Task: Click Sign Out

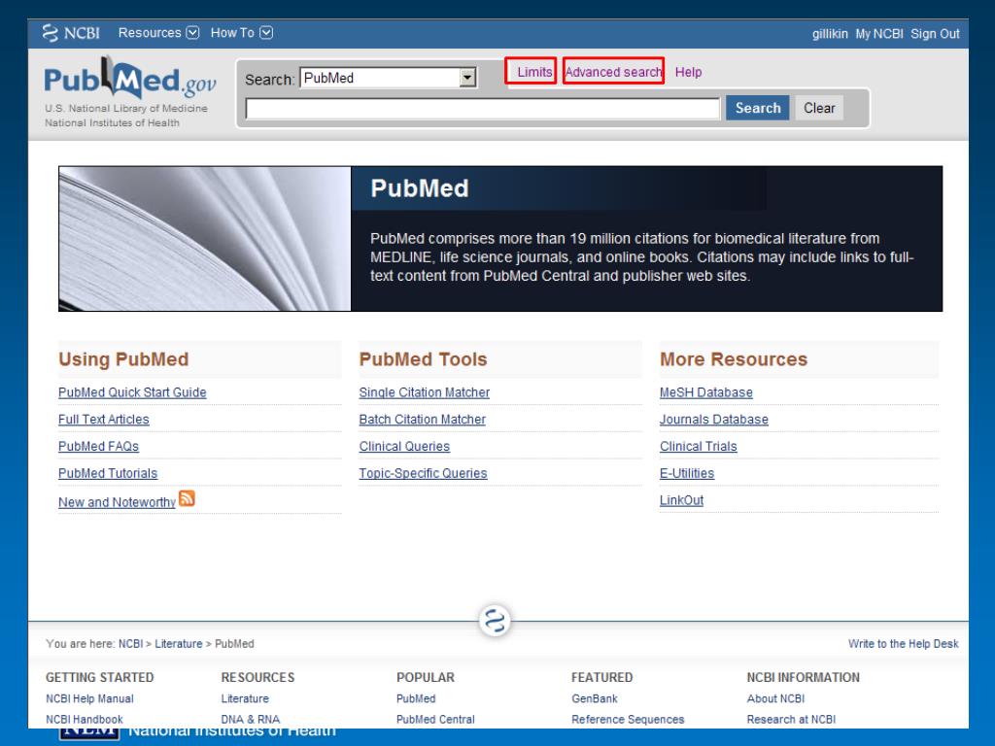Action: click(935, 34)
